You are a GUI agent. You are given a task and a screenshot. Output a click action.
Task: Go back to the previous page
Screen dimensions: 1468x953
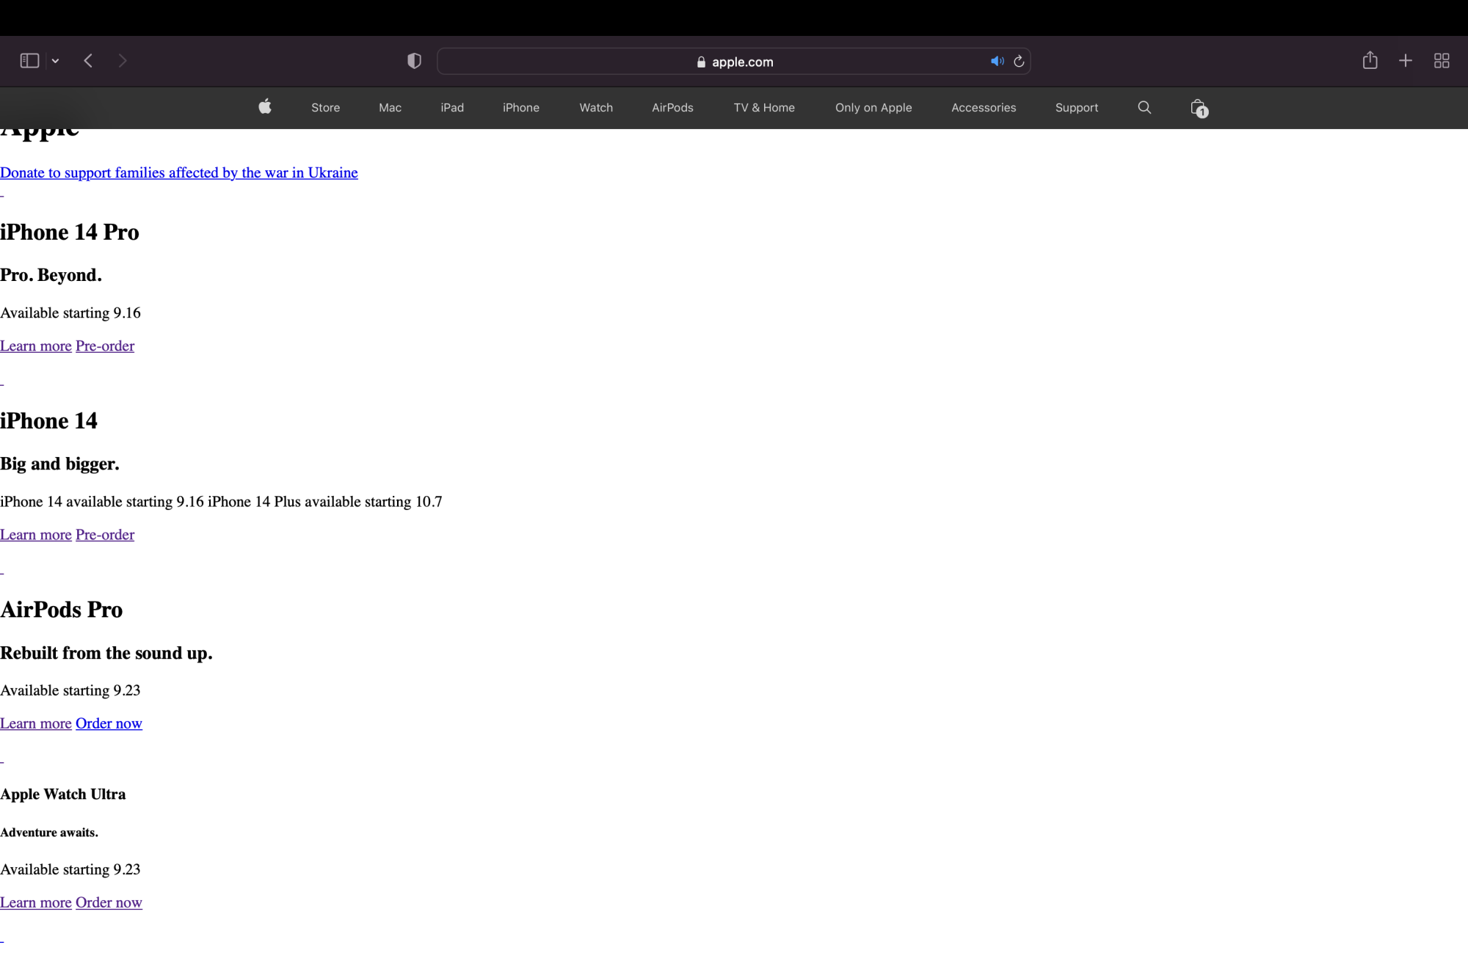(88, 61)
